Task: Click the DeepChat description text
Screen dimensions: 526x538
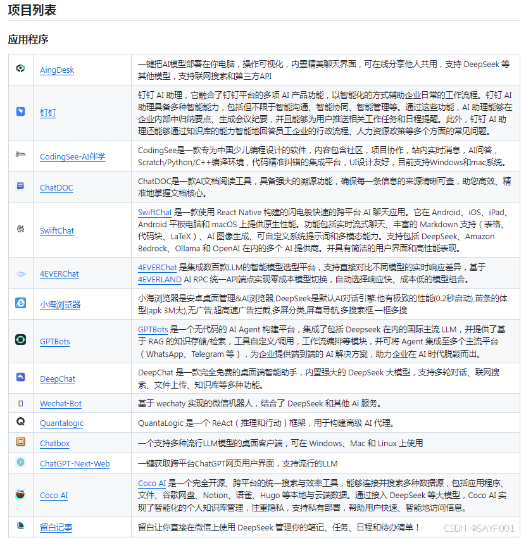Action: pos(319,378)
